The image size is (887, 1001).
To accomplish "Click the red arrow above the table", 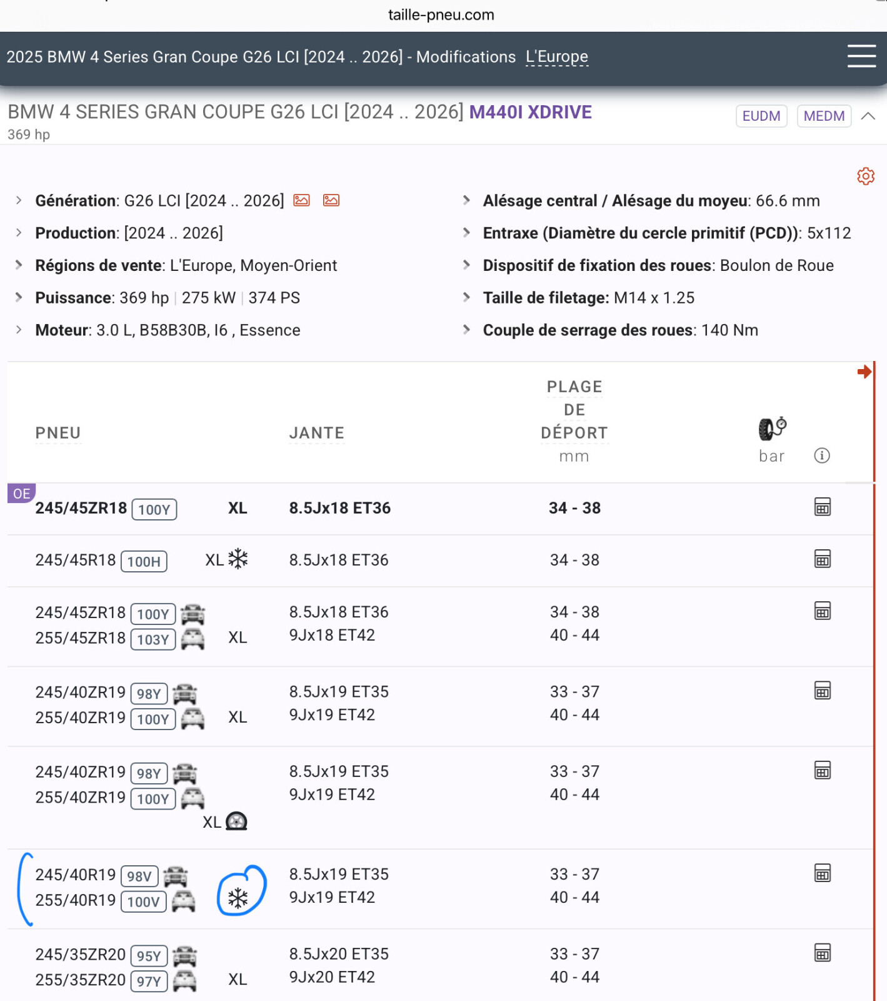I will pos(864,372).
